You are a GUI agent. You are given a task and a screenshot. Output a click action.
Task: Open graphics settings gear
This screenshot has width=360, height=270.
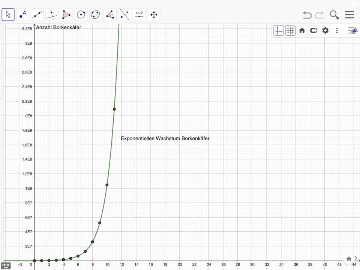tap(325, 31)
